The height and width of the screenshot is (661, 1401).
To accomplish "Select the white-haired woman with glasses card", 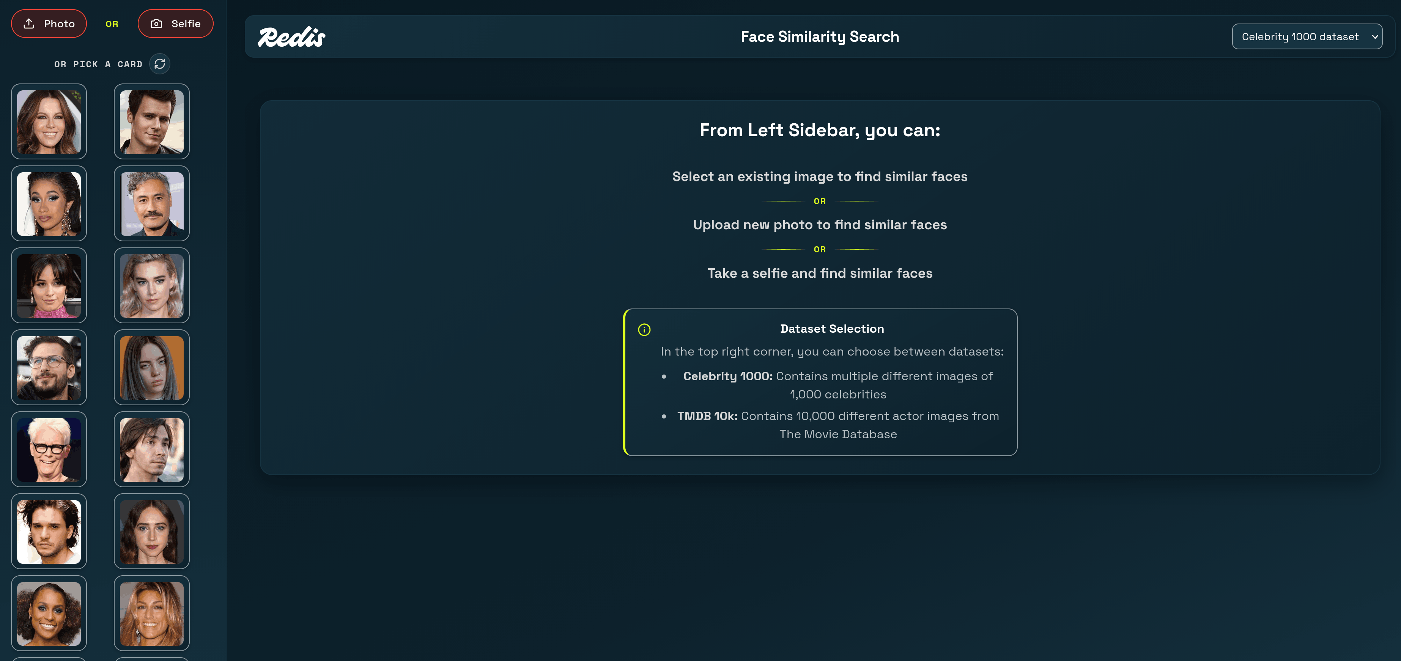I will pos(49,449).
